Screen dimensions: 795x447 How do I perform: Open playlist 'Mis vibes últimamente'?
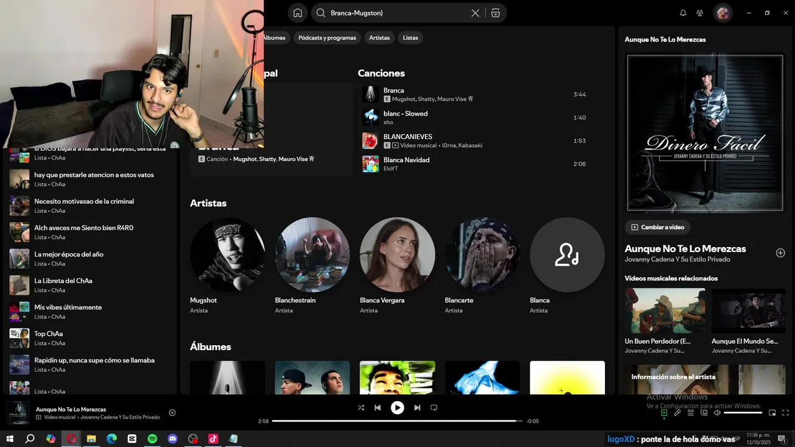90,312
